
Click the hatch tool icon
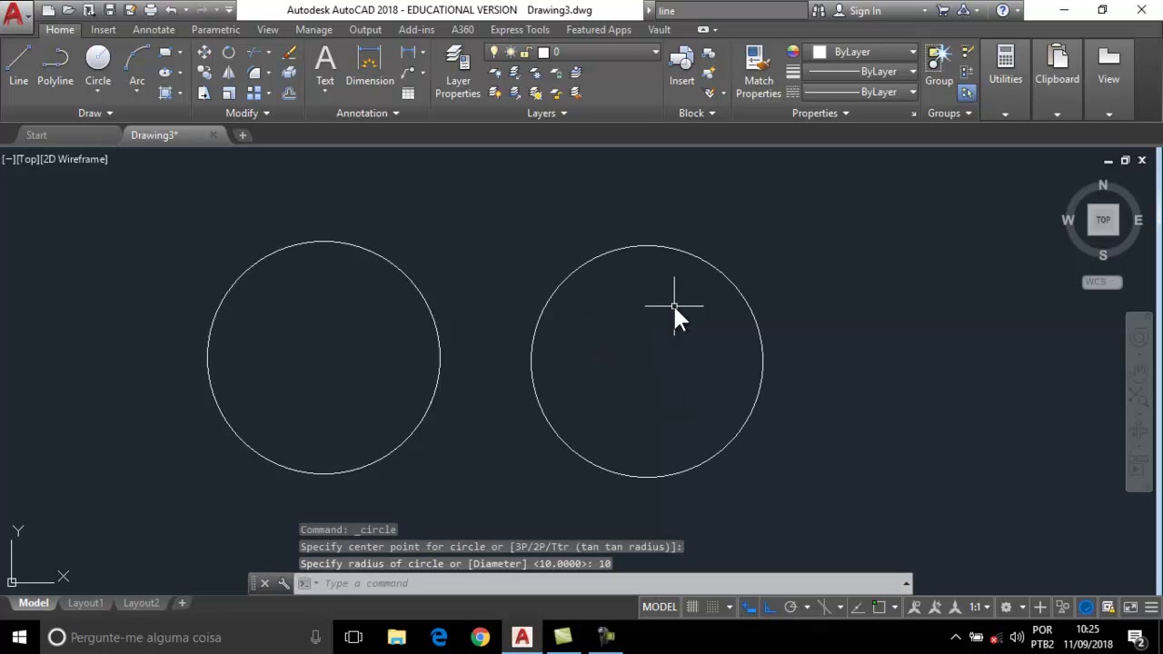click(x=165, y=93)
